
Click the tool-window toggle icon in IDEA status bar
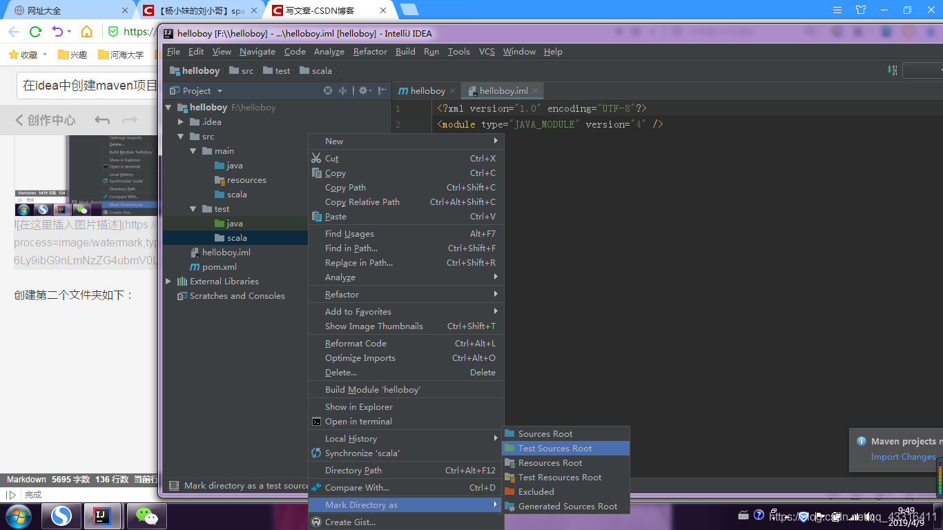point(173,485)
